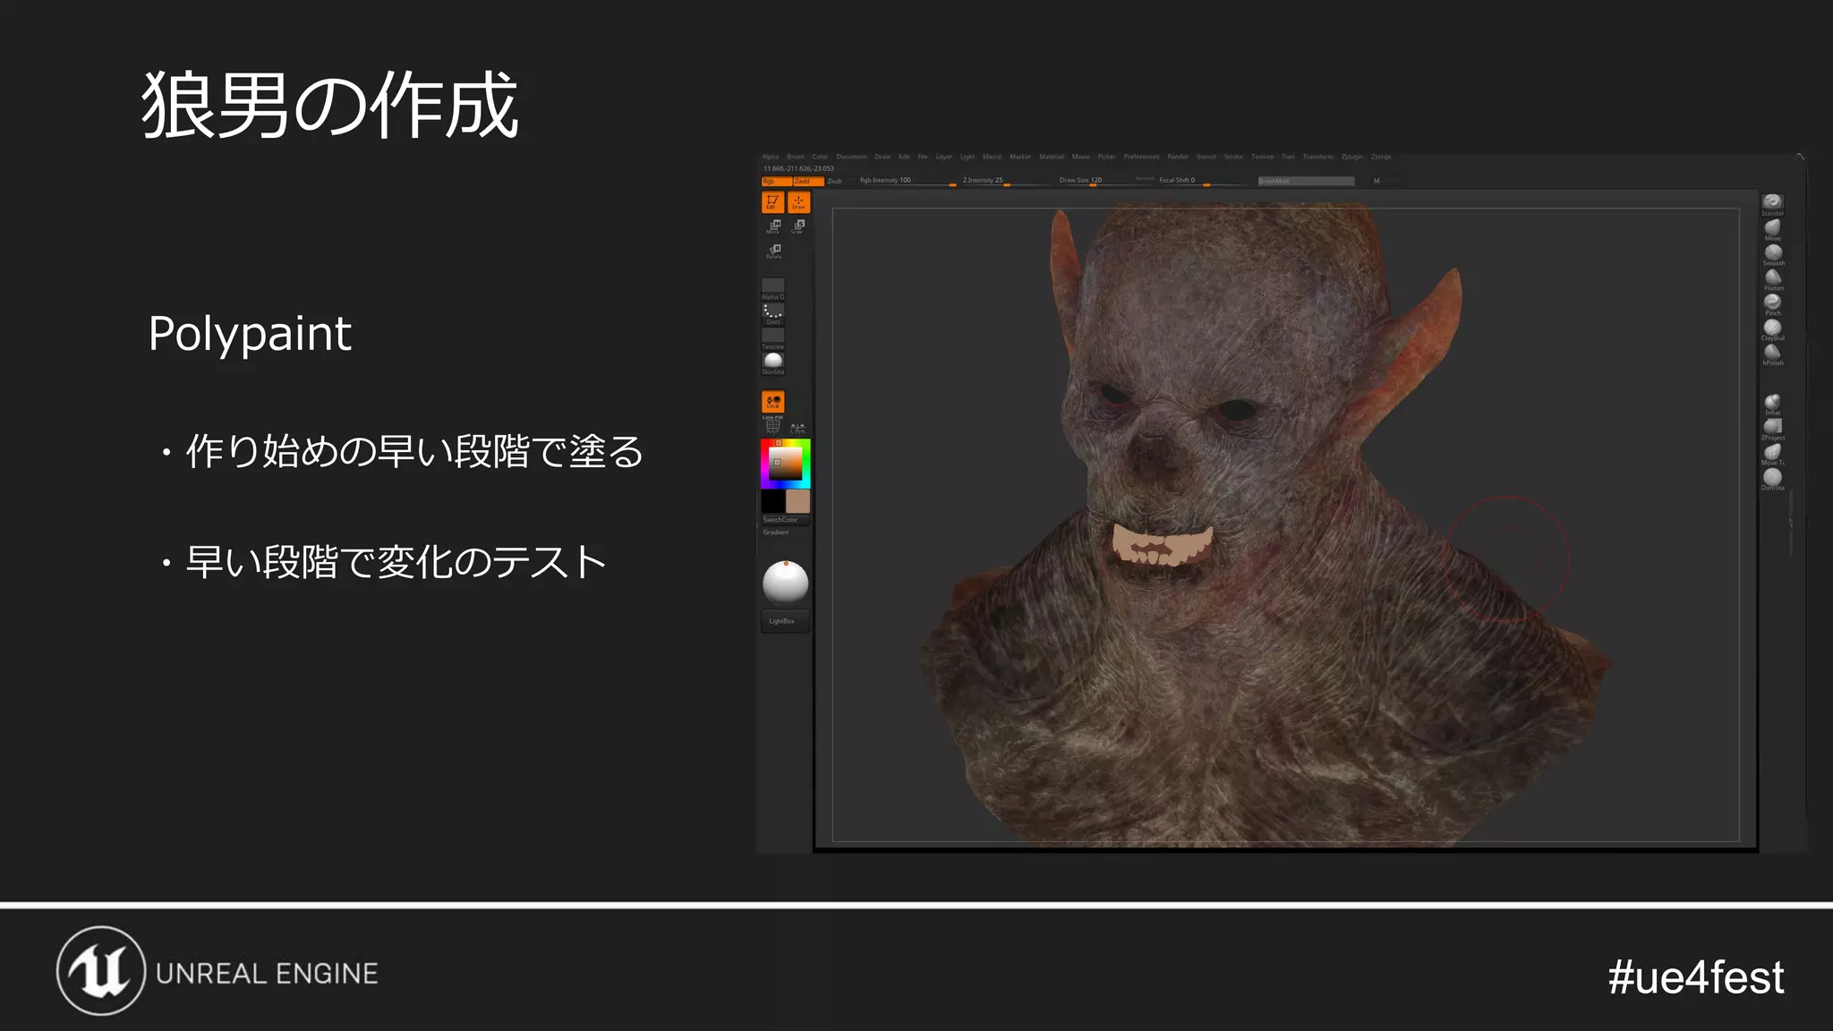Select the Inflat brush

click(x=1772, y=404)
